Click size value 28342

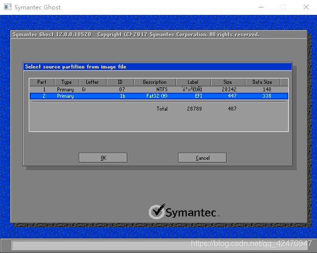(x=229, y=89)
